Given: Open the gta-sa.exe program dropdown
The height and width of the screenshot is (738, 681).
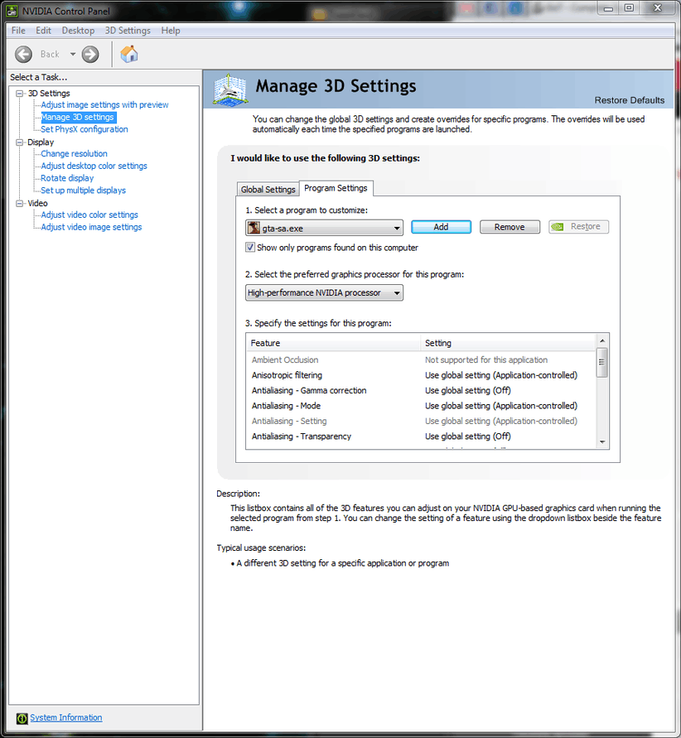Looking at the screenshot, I should coord(324,228).
